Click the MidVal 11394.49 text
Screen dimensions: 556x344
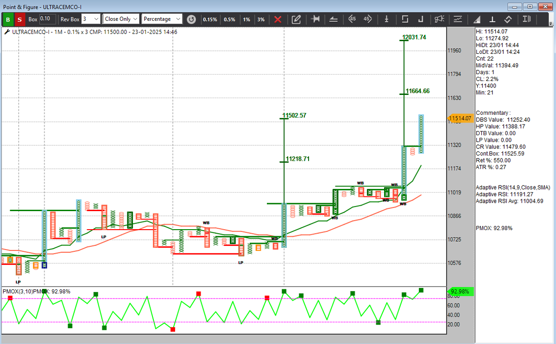point(497,65)
